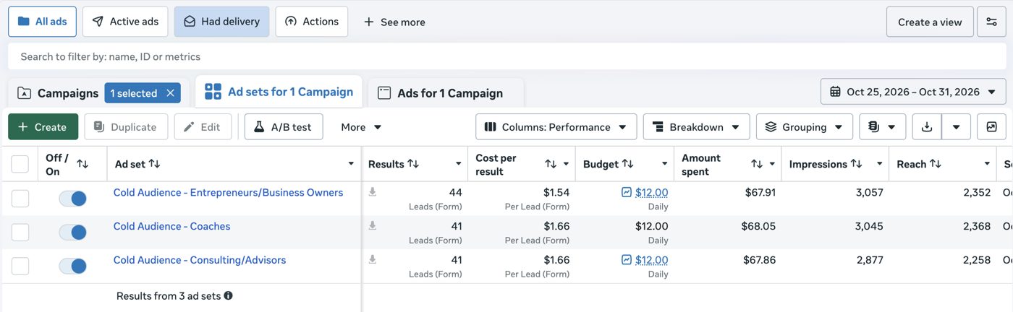Tick the select-all checkbox in table header
1013x312 pixels.
pos(20,164)
